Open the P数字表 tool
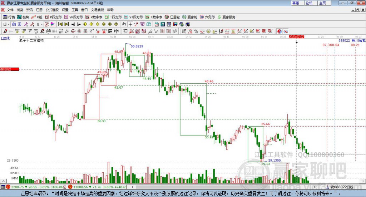This screenshot has height=197, width=366. pyautogui.click(x=94, y=17)
